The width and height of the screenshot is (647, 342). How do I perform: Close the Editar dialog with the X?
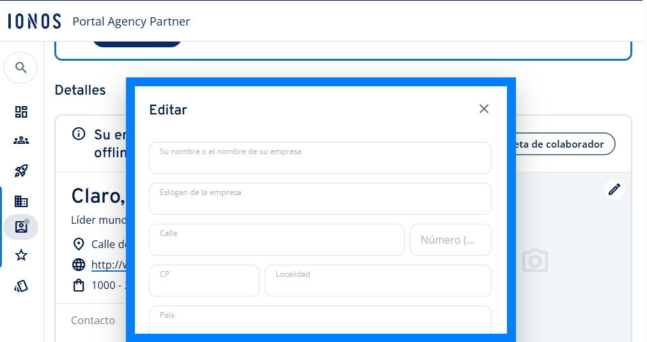pyautogui.click(x=484, y=109)
